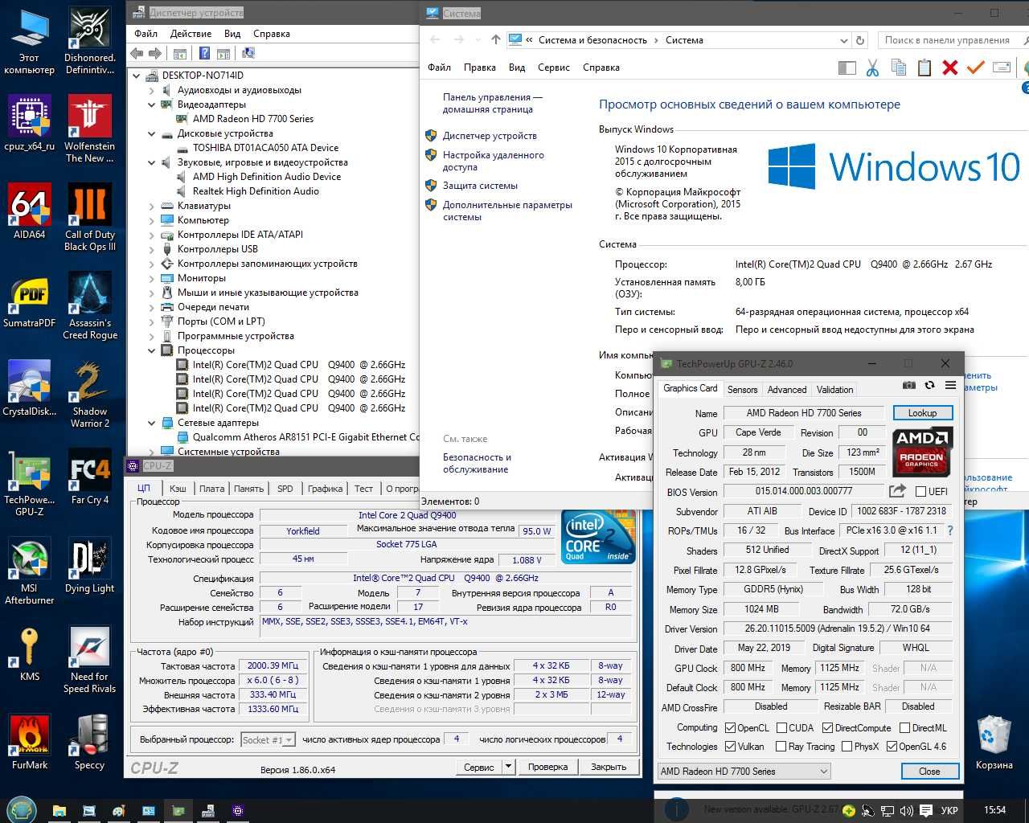Click the GPU-Z refresh icon
The height and width of the screenshot is (823, 1029).
pos(929,386)
